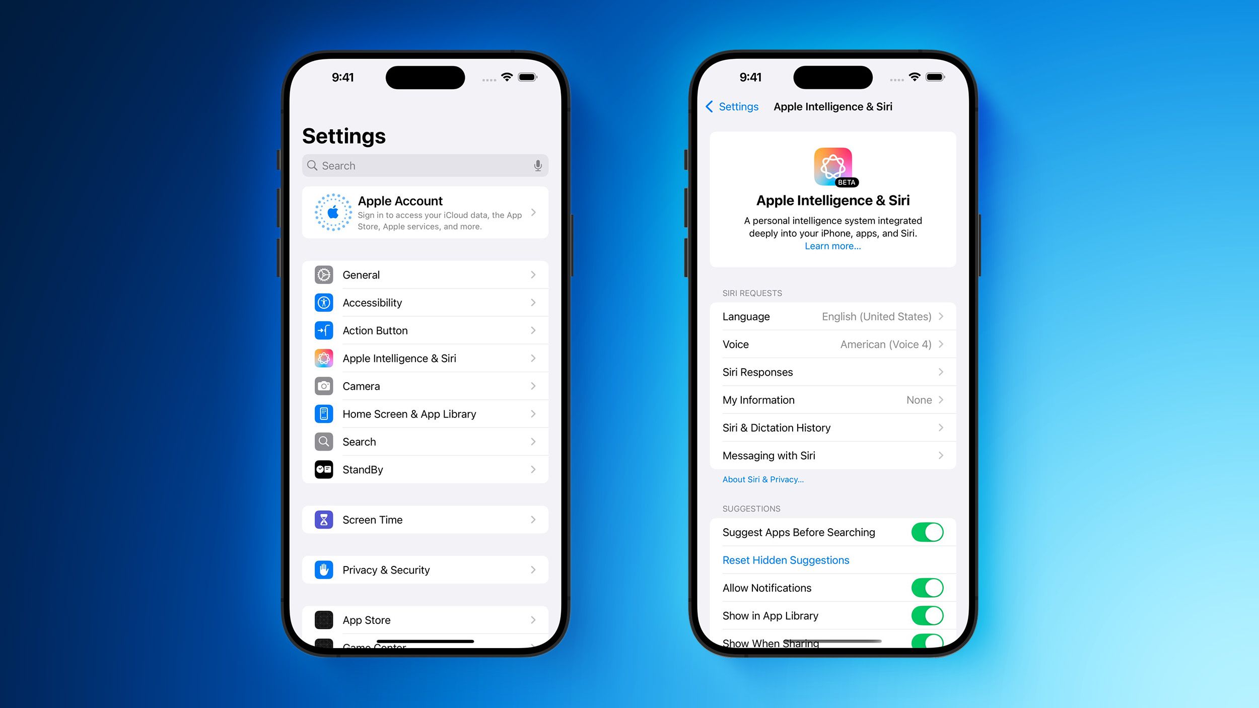Open Action Button settings
The height and width of the screenshot is (708, 1259).
pos(426,330)
